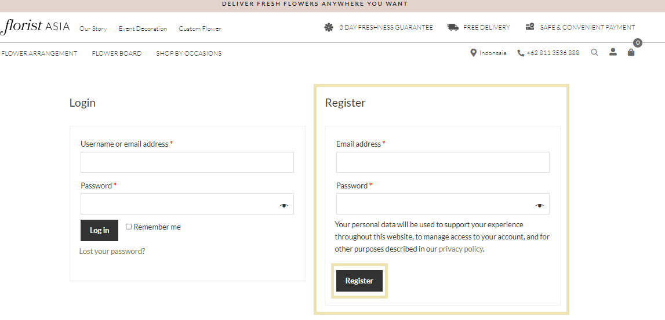Follow the Lost your password link
Image resolution: width=665 pixels, height=320 pixels.
click(x=112, y=251)
